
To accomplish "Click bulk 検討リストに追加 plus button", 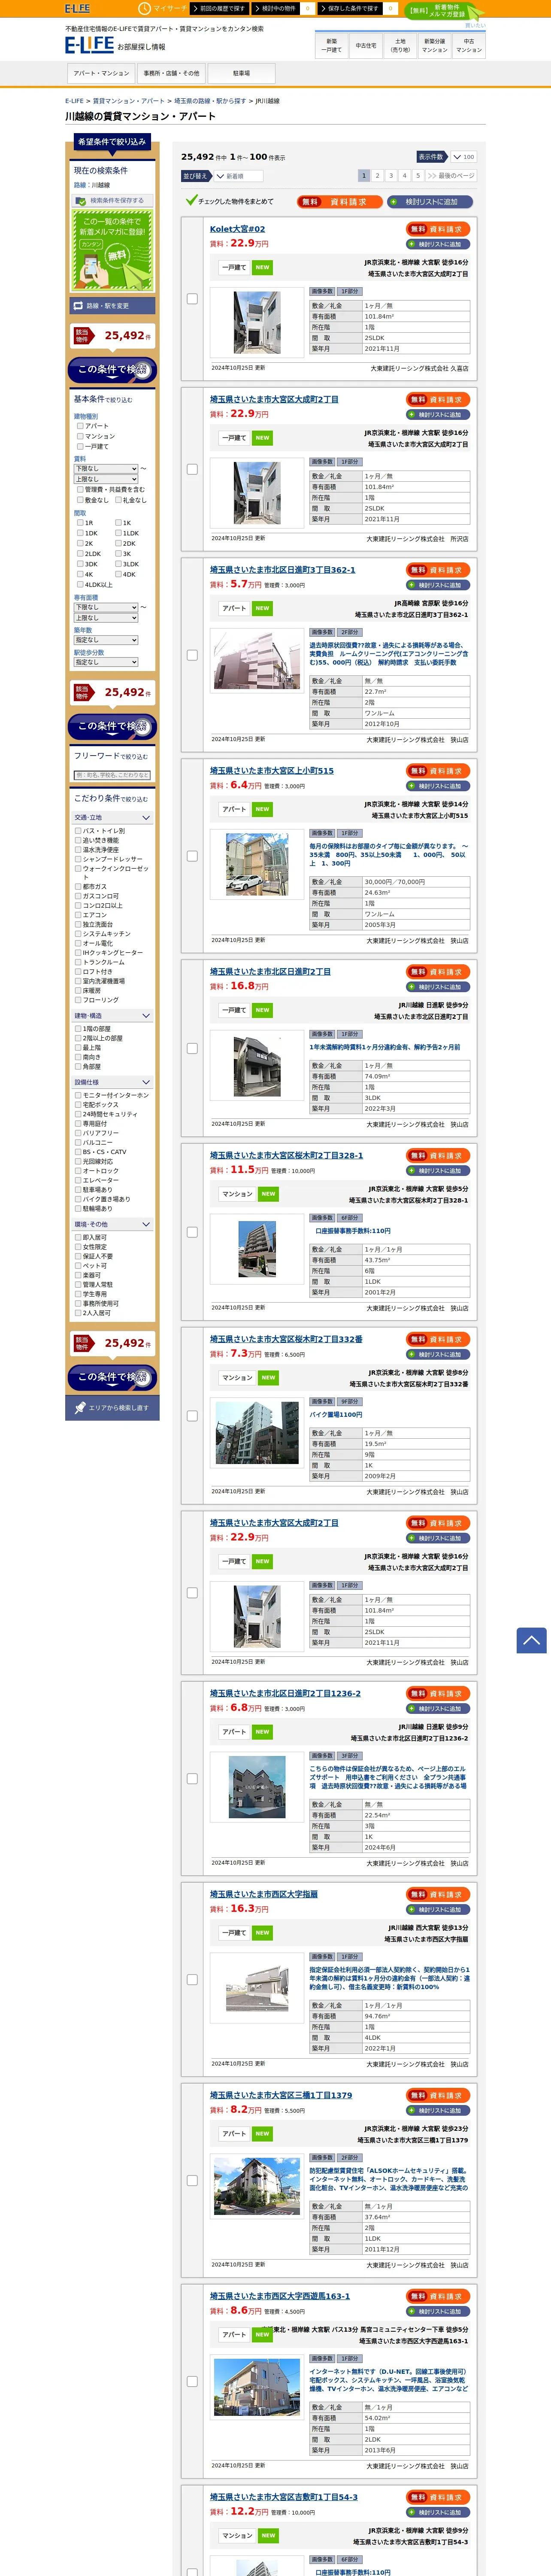I will coord(430,201).
